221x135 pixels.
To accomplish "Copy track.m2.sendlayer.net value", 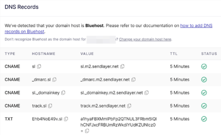I will click(x=129, y=106).
